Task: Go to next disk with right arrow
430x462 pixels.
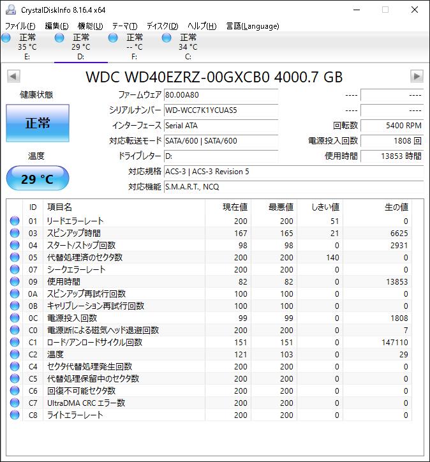Action: coord(417,77)
